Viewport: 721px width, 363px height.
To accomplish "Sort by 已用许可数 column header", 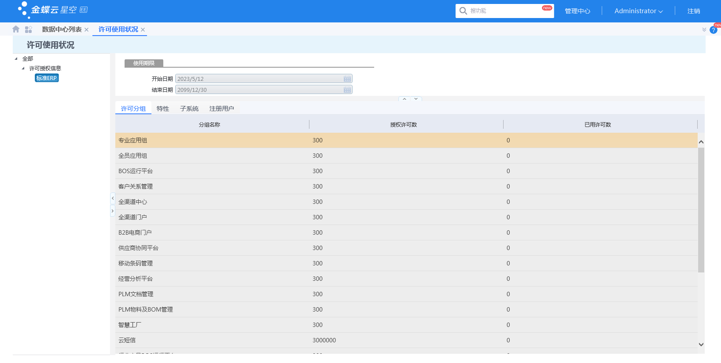I will coord(598,125).
